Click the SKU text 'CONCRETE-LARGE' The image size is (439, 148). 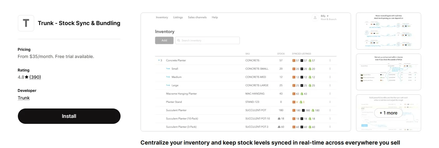click(x=256, y=85)
